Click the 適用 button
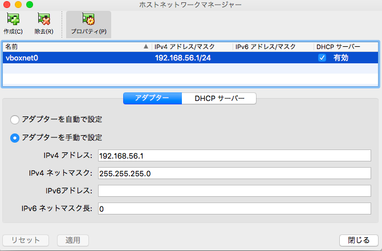 (73, 240)
